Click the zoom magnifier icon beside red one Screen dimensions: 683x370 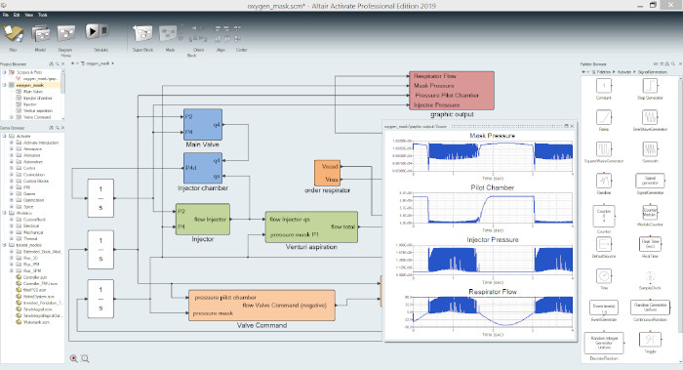(85, 358)
